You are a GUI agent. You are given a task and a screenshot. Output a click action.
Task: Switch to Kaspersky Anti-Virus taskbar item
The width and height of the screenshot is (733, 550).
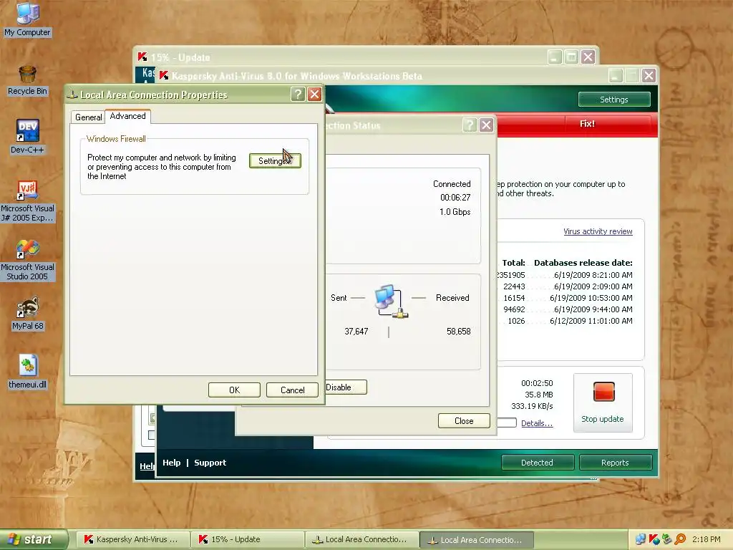pyautogui.click(x=132, y=539)
